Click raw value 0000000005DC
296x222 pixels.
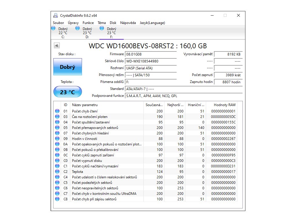click(223, 117)
